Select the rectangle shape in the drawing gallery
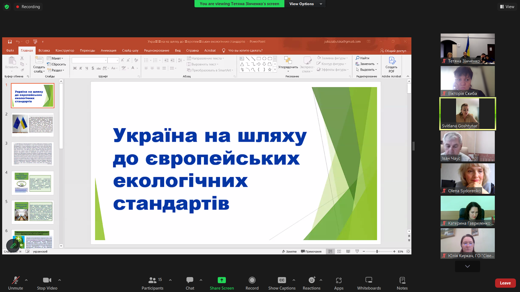 (259, 58)
